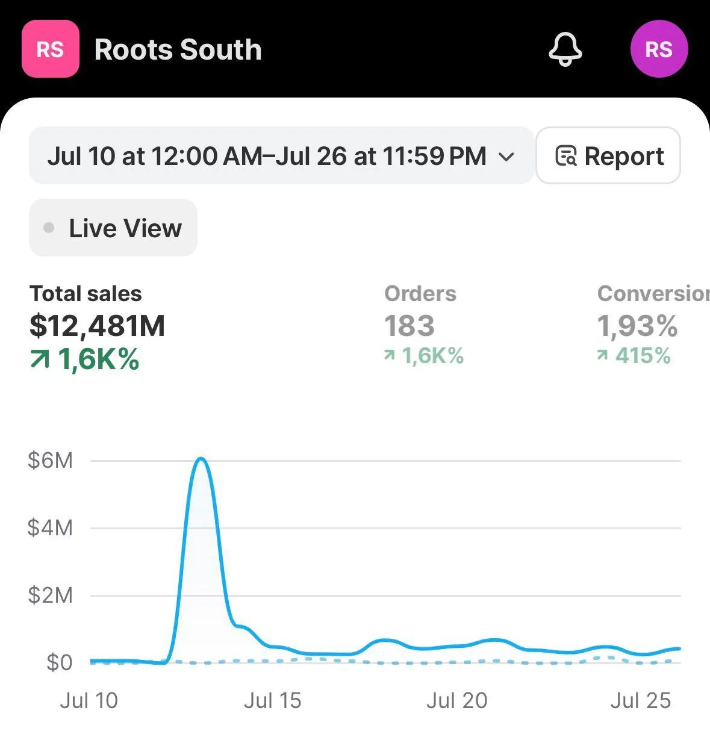Tap the pink RS store logo
Viewport: 710px width, 743px height.
[51, 49]
